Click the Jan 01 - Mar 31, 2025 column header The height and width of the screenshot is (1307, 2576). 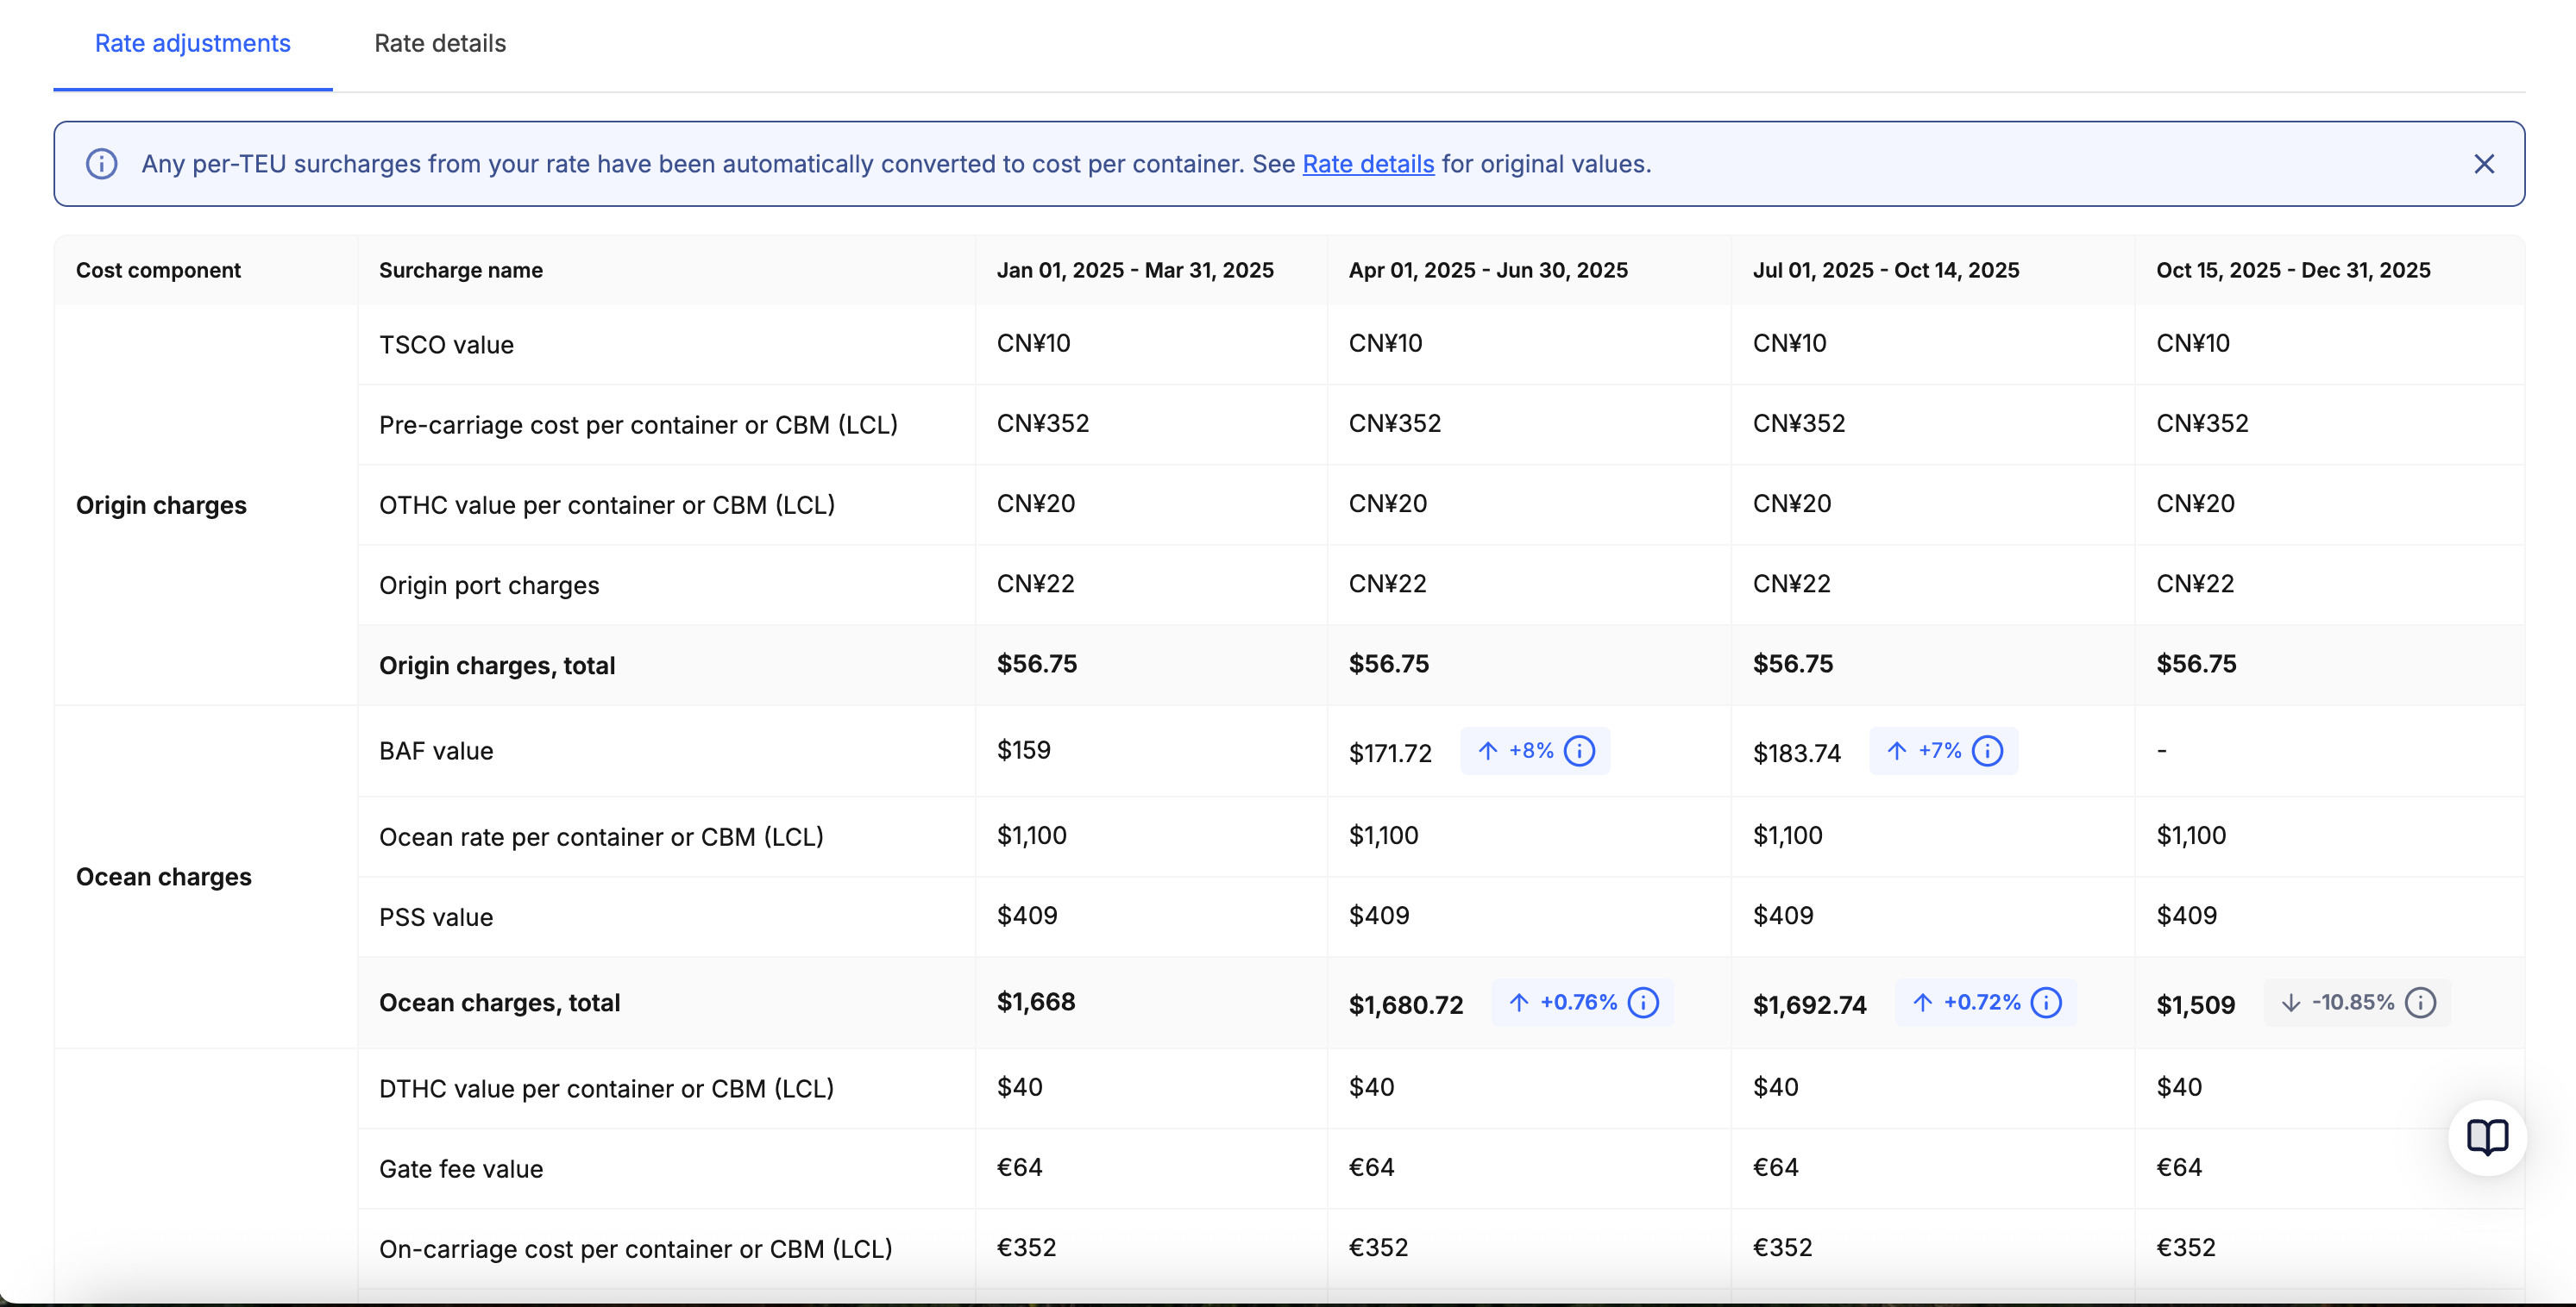click(1134, 270)
